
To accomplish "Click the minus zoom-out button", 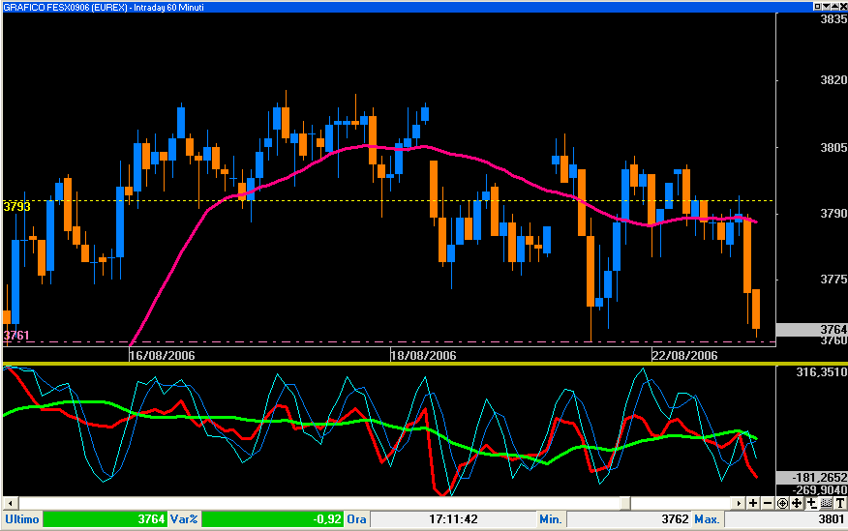I will click(768, 503).
